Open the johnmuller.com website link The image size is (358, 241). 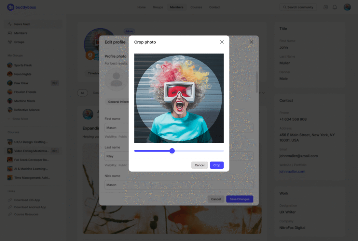pyautogui.click(x=292, y=172)
